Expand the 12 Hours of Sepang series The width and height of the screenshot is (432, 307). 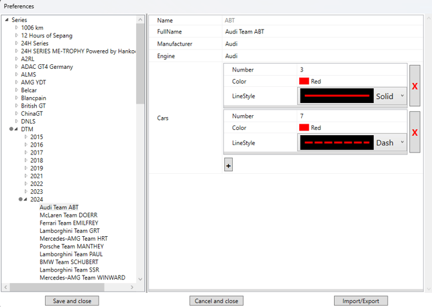click(x=17, y=35)
